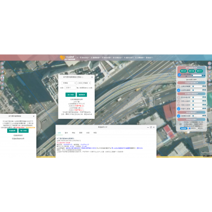
Task: Open the right dropdown in the center dialog
Action: pos(84,83)
